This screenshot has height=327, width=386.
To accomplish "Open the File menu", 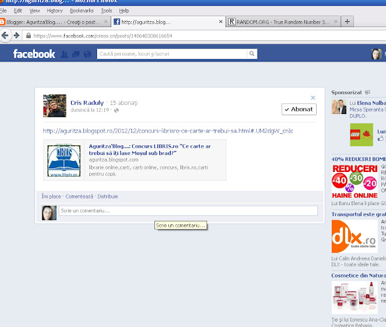I will click(x=3, y=11).
